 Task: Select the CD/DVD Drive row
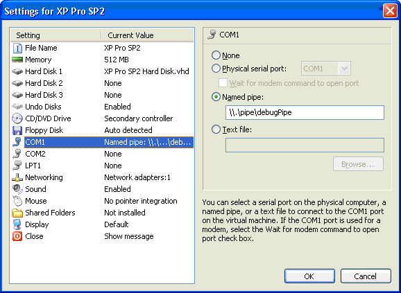pyautogui.click(x=102, y=118)
